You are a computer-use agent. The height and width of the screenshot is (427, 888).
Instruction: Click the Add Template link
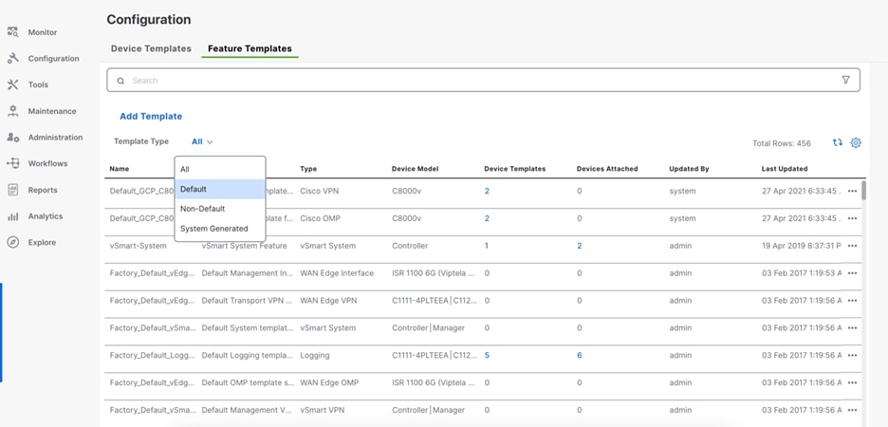151,117
